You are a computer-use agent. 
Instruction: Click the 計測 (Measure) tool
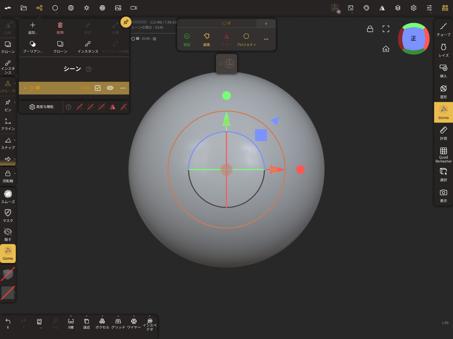coord(443,134)
